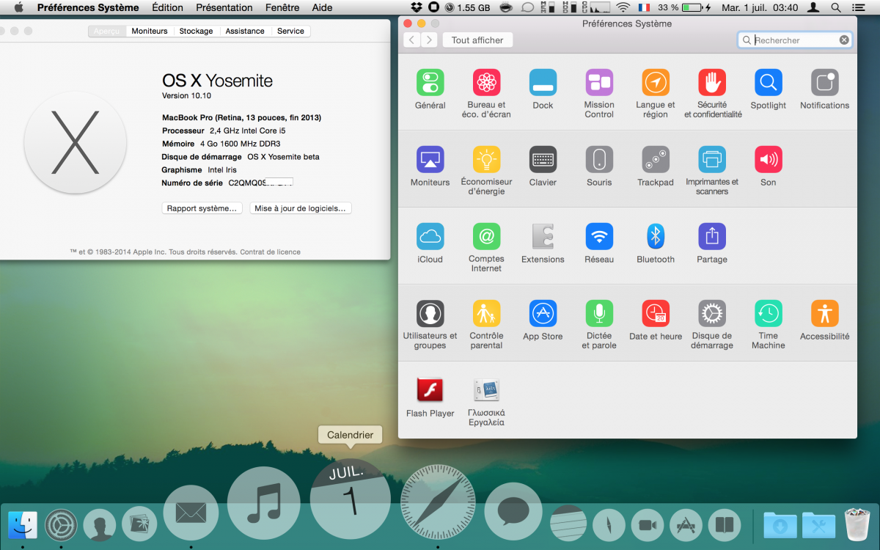Open the Réseau preference pane
The height and width of the screenshot is (550, 880).
pos(599,236)
